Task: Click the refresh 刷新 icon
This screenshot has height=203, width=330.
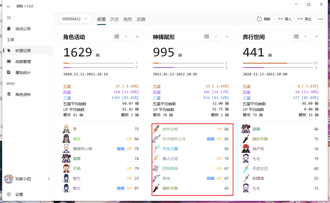Action: tap(259, 19)
